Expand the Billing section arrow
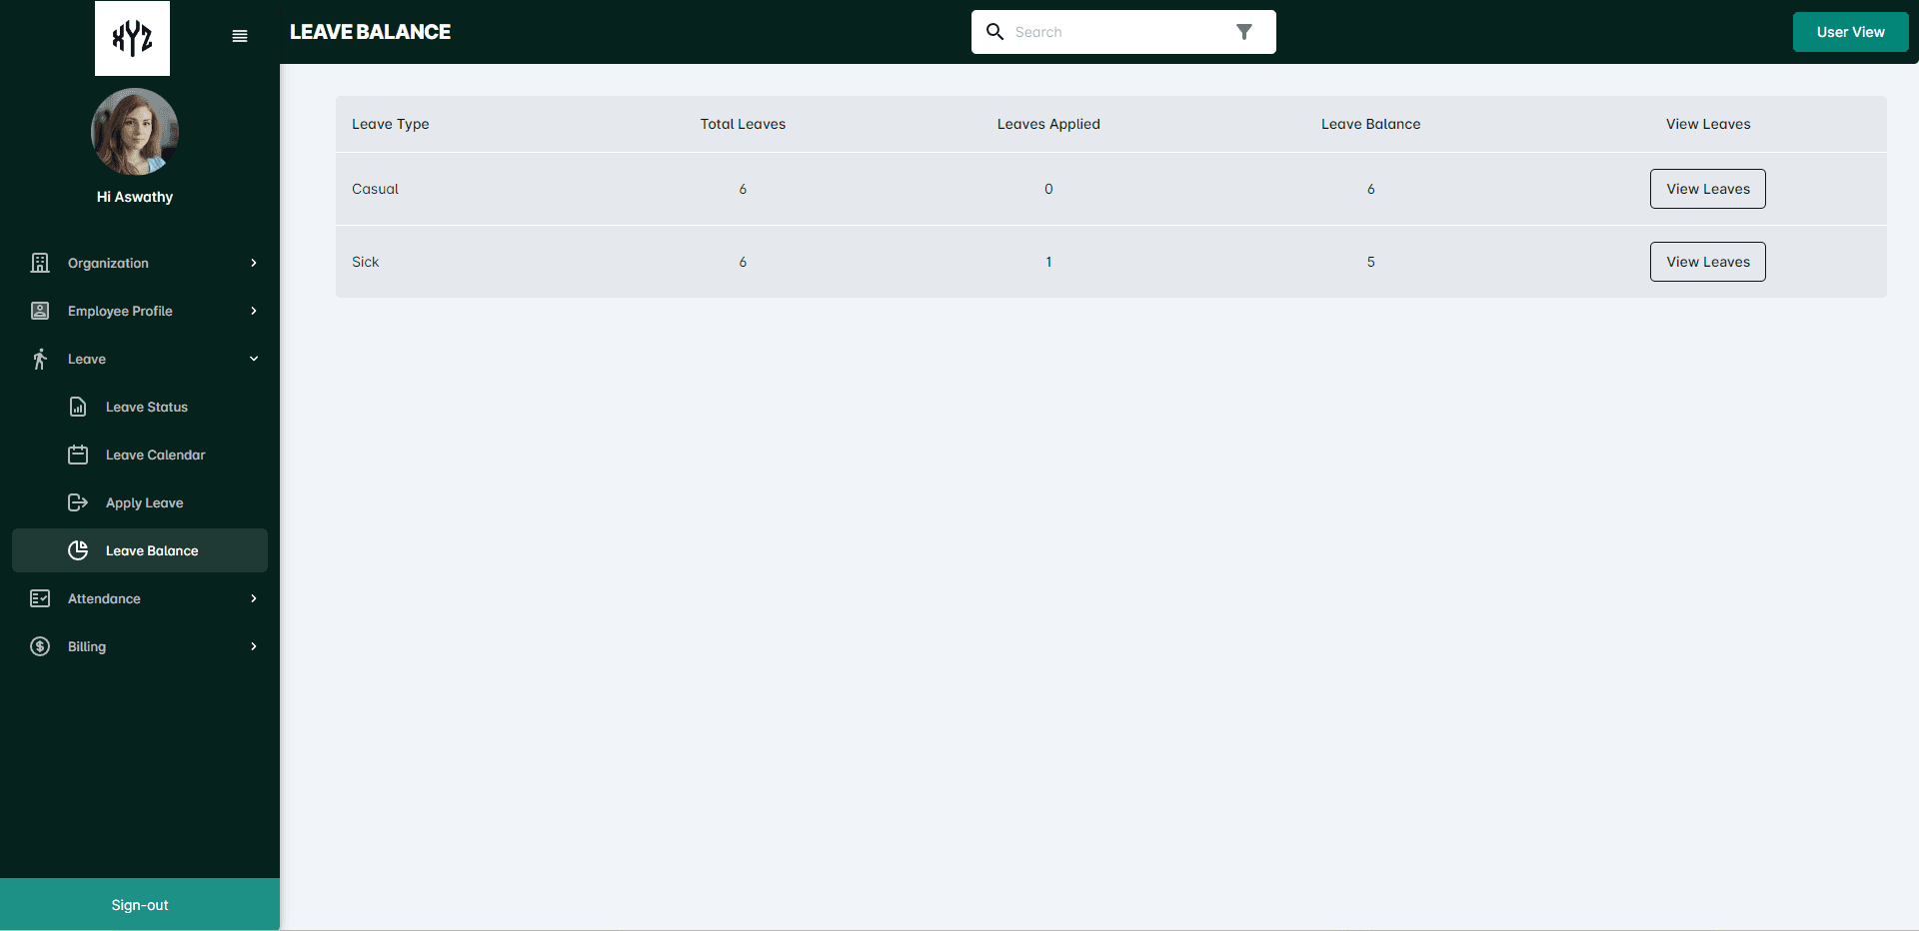The width and height of the screenshot is (1919, 931). [254, 646]
